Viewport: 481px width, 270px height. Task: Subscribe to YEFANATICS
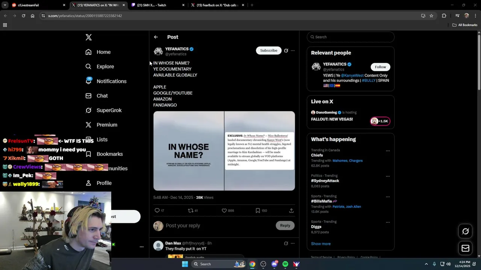point(269,51)
